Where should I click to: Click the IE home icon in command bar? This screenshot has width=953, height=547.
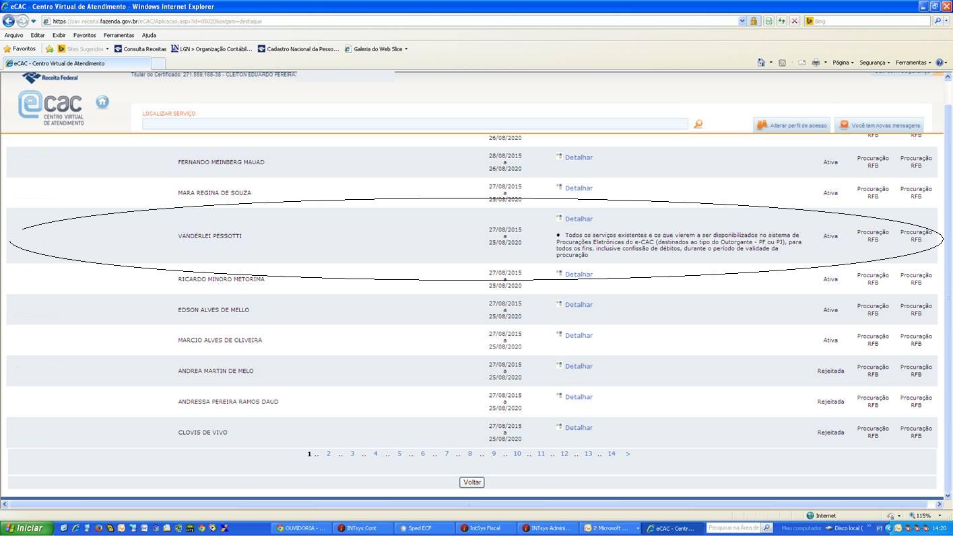761,63
